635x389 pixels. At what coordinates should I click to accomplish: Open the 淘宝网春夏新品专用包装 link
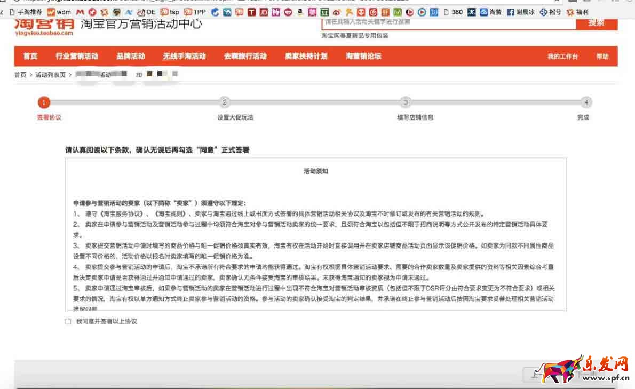pyautogui.click(x=355, y=36)
